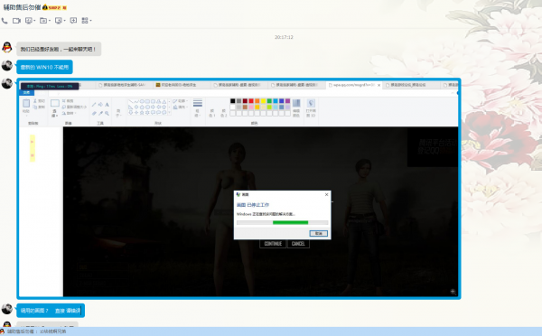Open the screen share dropdown arrow
Screen dimensions: 542x336
[34, 21]
